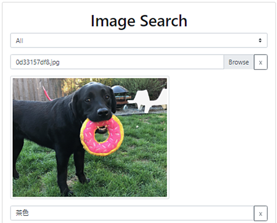Click the dropdown up-down arrow indicator
277x223 pixels.
260,41
